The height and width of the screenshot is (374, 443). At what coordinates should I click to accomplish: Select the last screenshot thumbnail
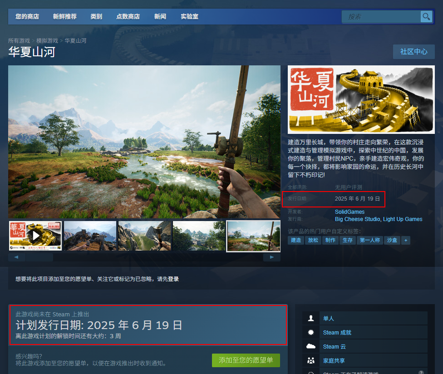point(253,236)
